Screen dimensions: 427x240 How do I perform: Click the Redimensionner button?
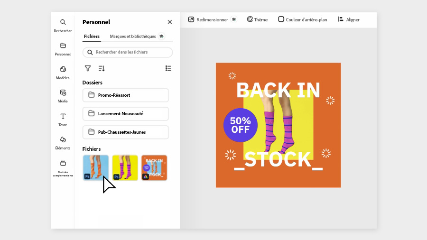[208, 20]
